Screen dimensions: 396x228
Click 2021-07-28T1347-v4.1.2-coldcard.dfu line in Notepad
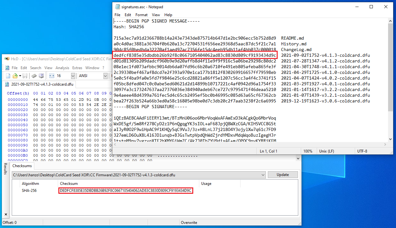point(326,61)
